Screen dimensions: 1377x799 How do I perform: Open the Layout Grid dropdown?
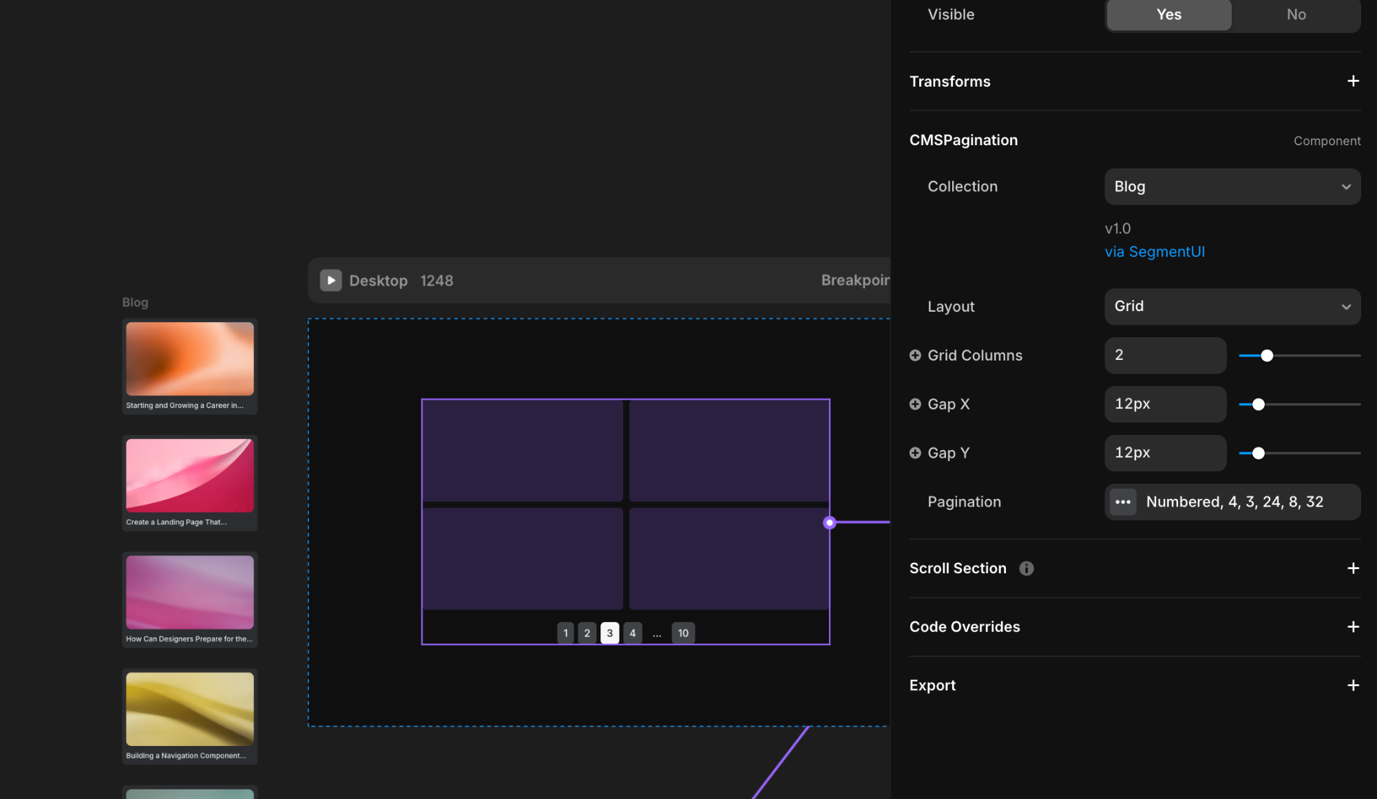(x=1232, y=306)
